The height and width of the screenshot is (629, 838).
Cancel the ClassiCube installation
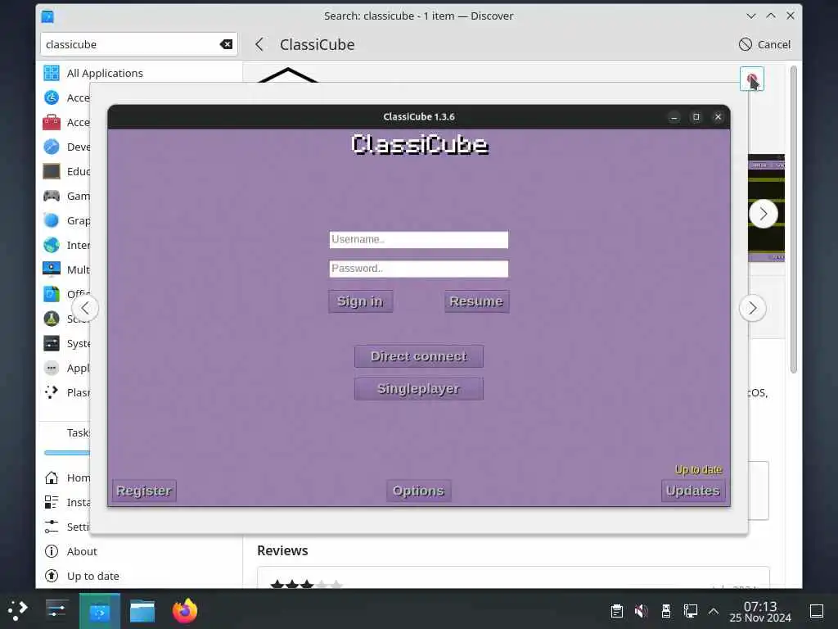[765, 44]
